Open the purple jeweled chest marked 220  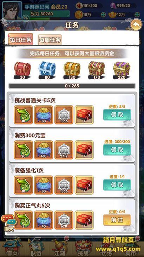122,70
